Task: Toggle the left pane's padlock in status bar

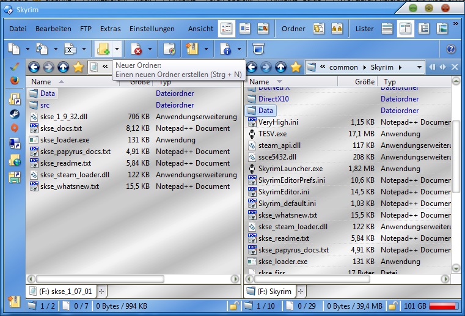Action: point(233,306)
